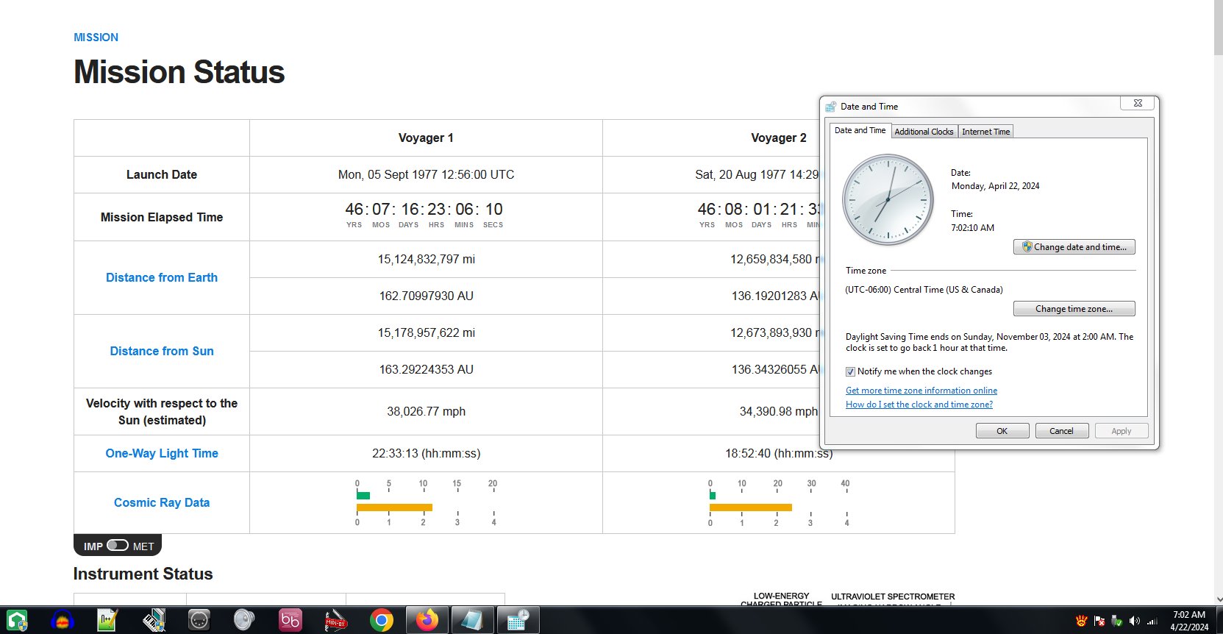Open the MIDI-OX taskbar icon
The image size is (1223, 634).
coord(335,621)
